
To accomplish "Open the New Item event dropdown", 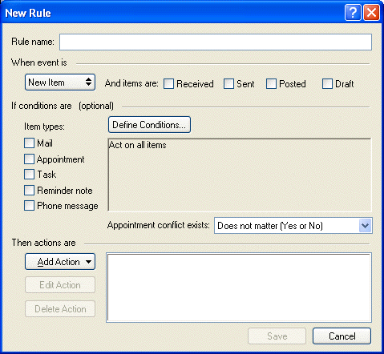I will [60, 82].
